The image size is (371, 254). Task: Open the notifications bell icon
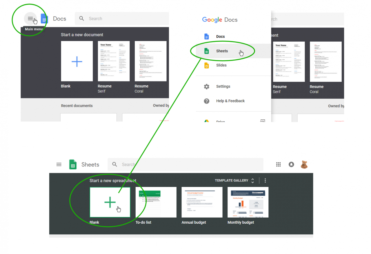click(291, 164)
